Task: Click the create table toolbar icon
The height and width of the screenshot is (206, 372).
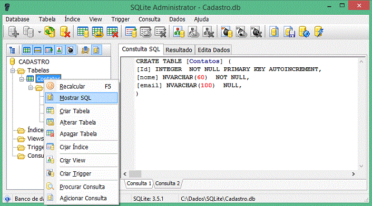Action: [x=83, y=32]
